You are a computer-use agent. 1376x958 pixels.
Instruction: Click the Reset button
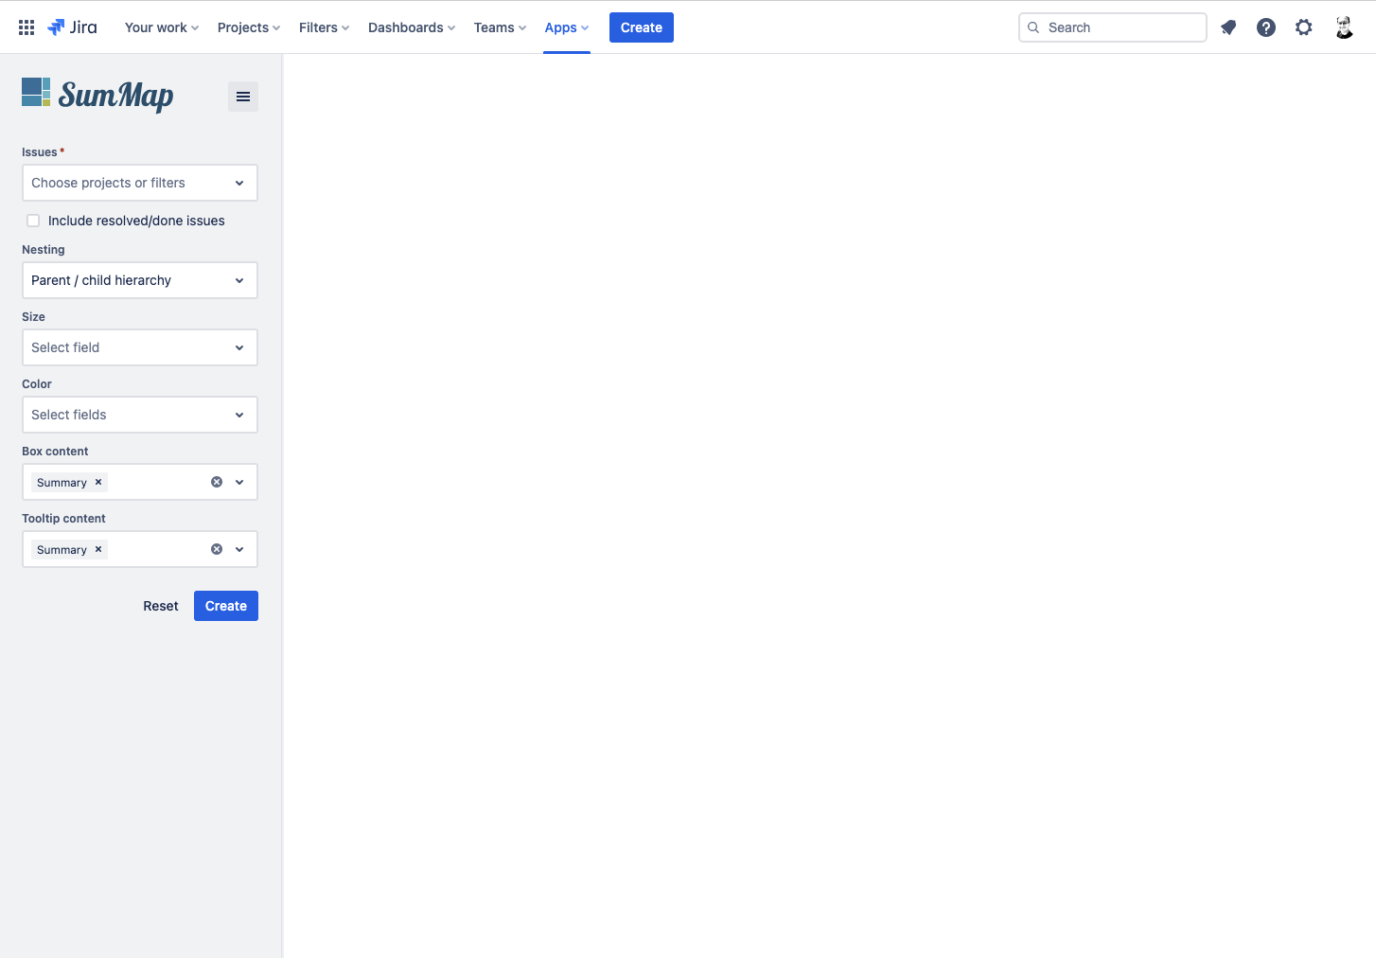point(161,606)
